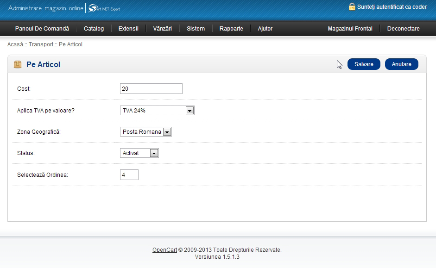Go to Panoul De Comandă dashboard
This screenshot has height=268, width=436.
[x=42, y=29]
